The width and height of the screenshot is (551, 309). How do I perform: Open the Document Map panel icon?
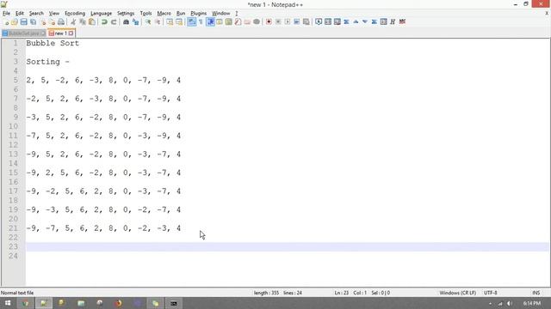click(x=229, y=22)
